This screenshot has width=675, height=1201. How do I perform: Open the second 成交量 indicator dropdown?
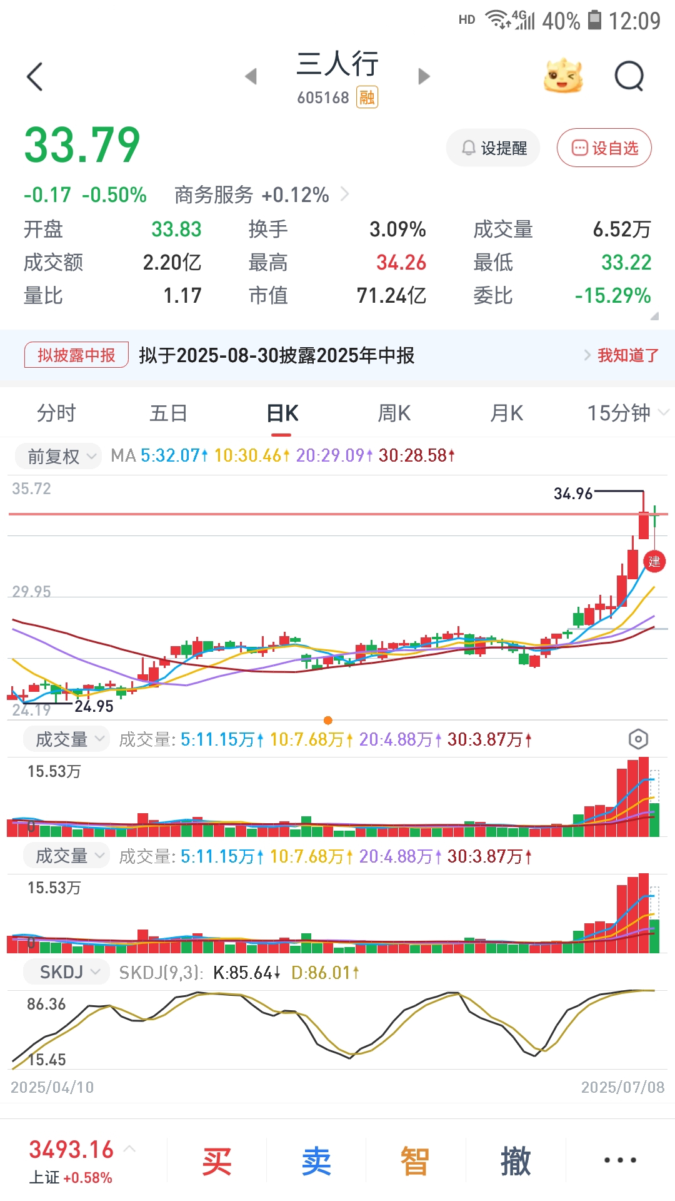(66, 856)
